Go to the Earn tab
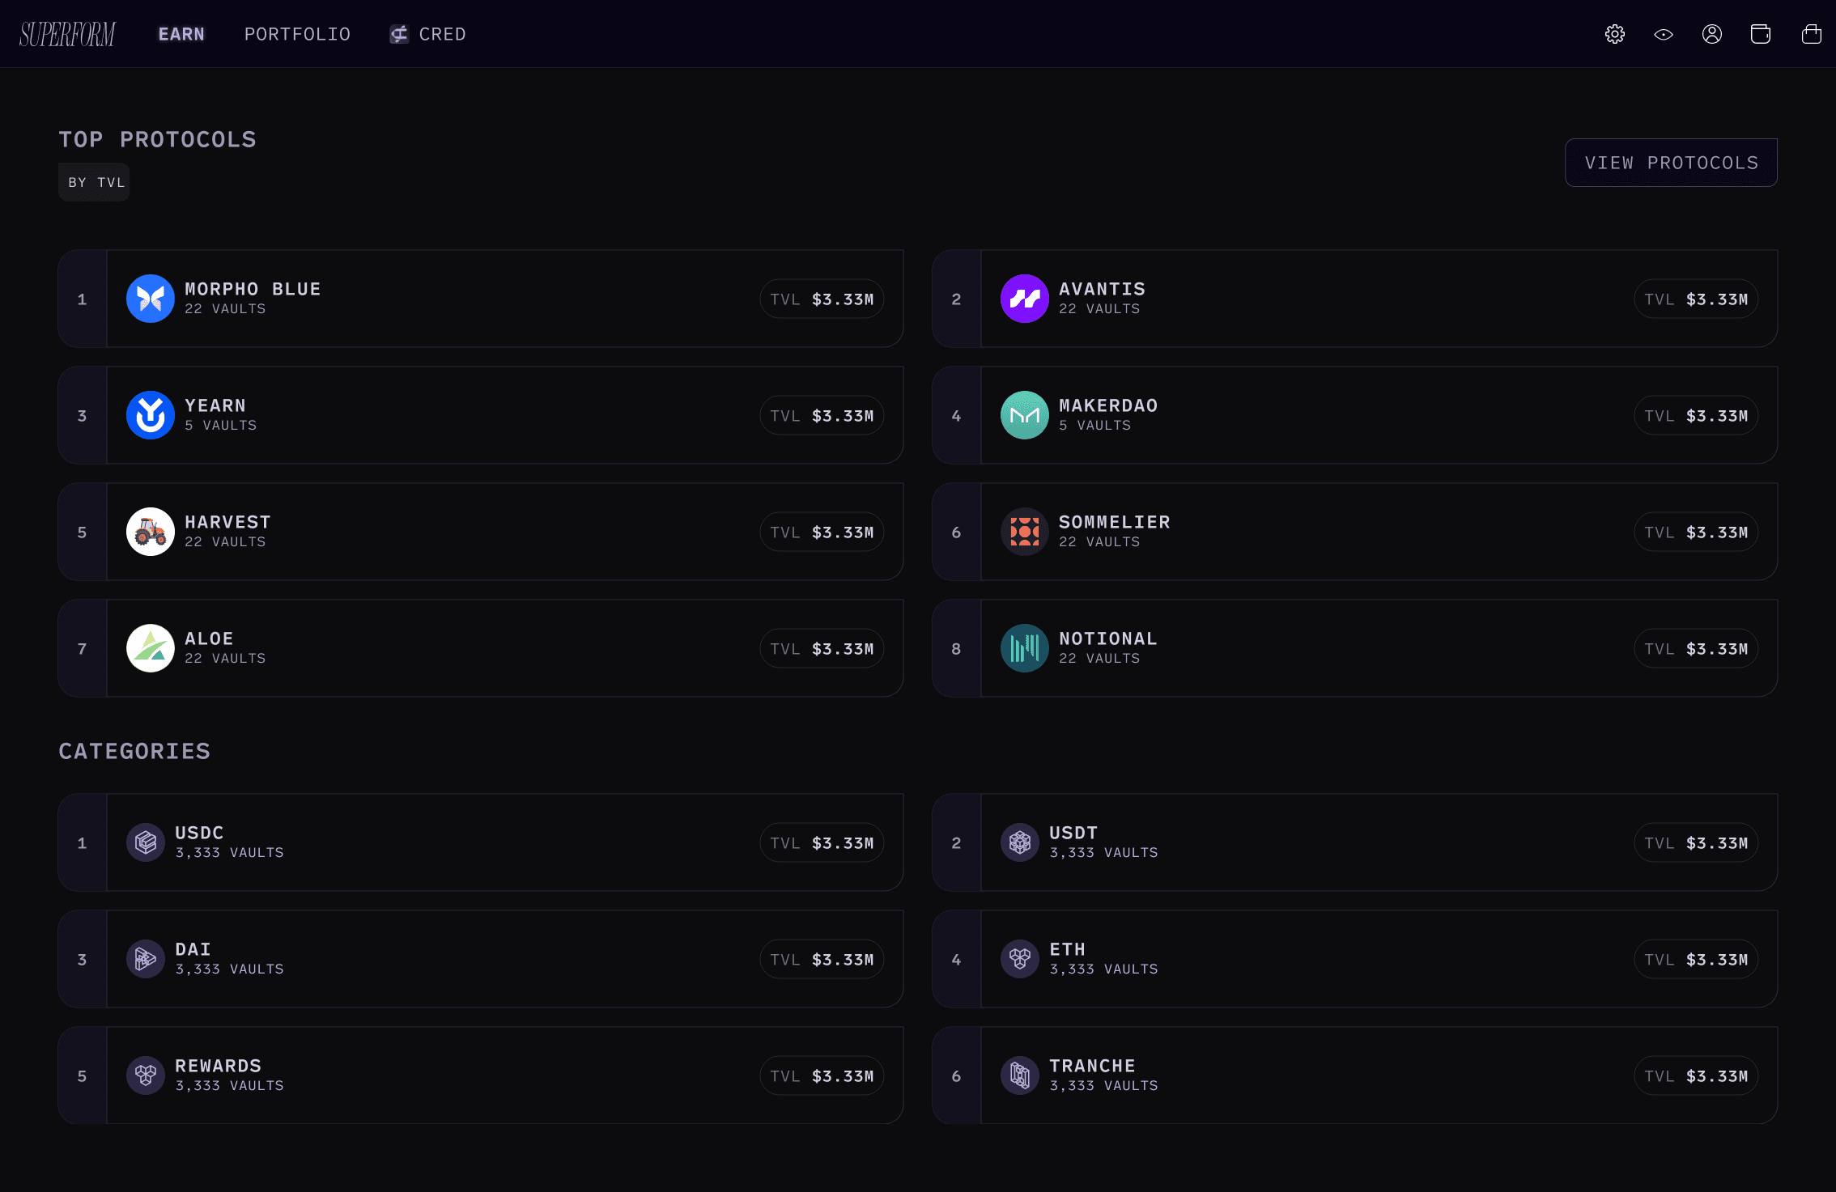 pos(181,34)
